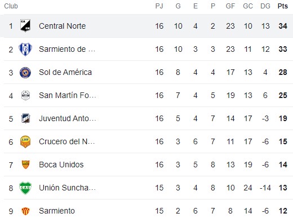The height and width of the screenshot is (222, 293).
Task: Click the Boca Unidos striped shield crest
Action: (x=25, y=165)
